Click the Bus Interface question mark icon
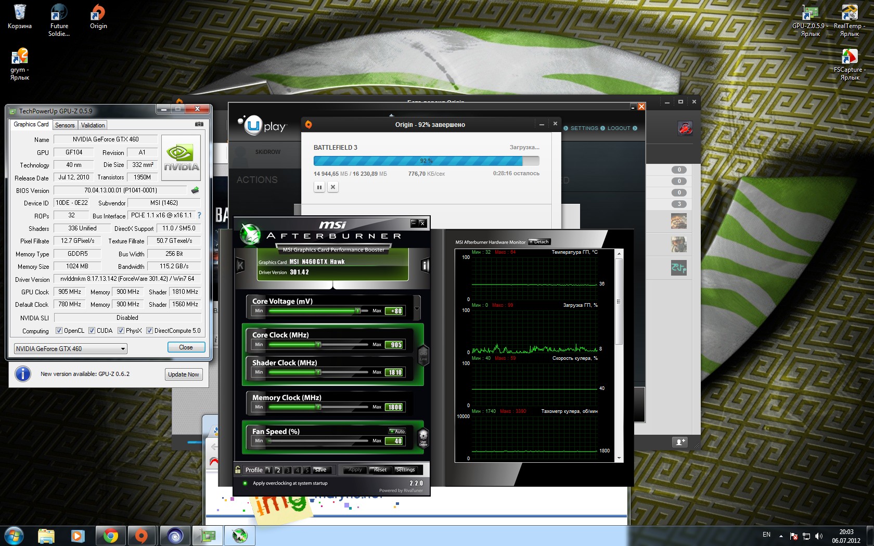 [x=199, y=215]
